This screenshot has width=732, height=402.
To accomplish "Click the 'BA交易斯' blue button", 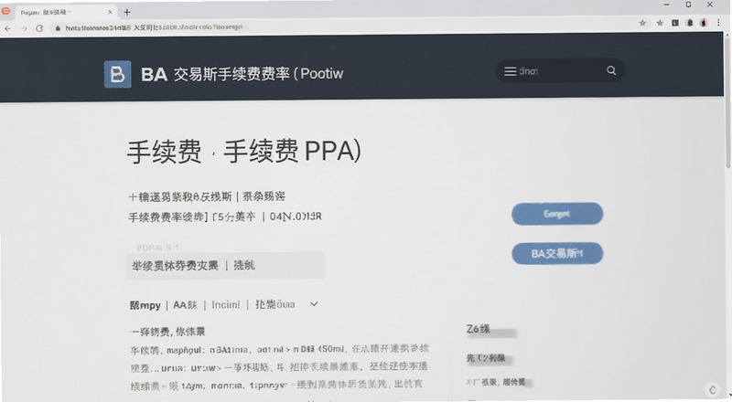I will tap(557, 254).
